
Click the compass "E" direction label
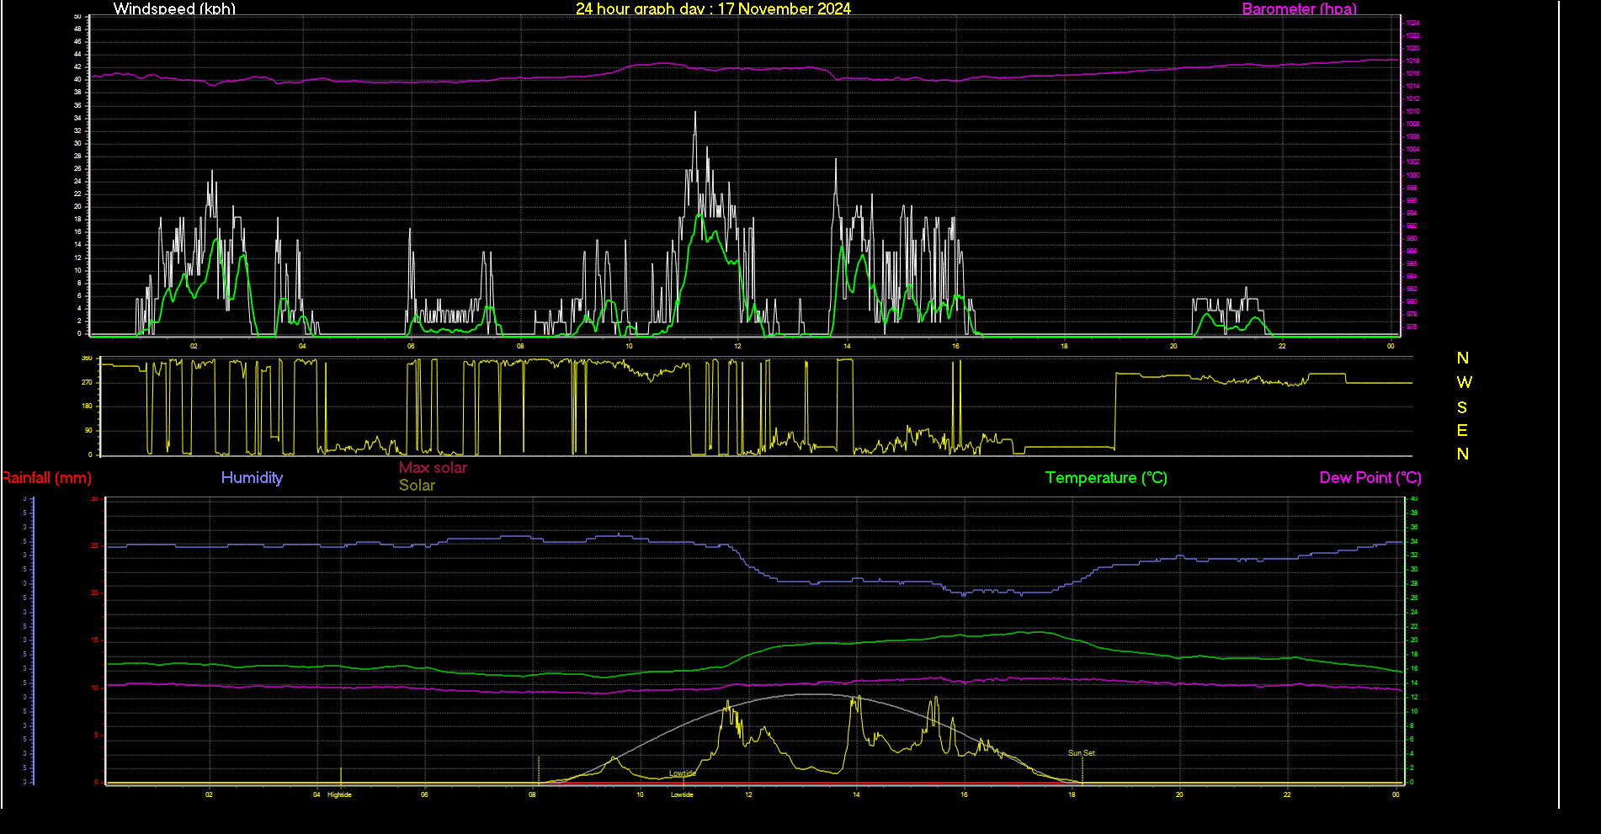(x=1462, y=430)
